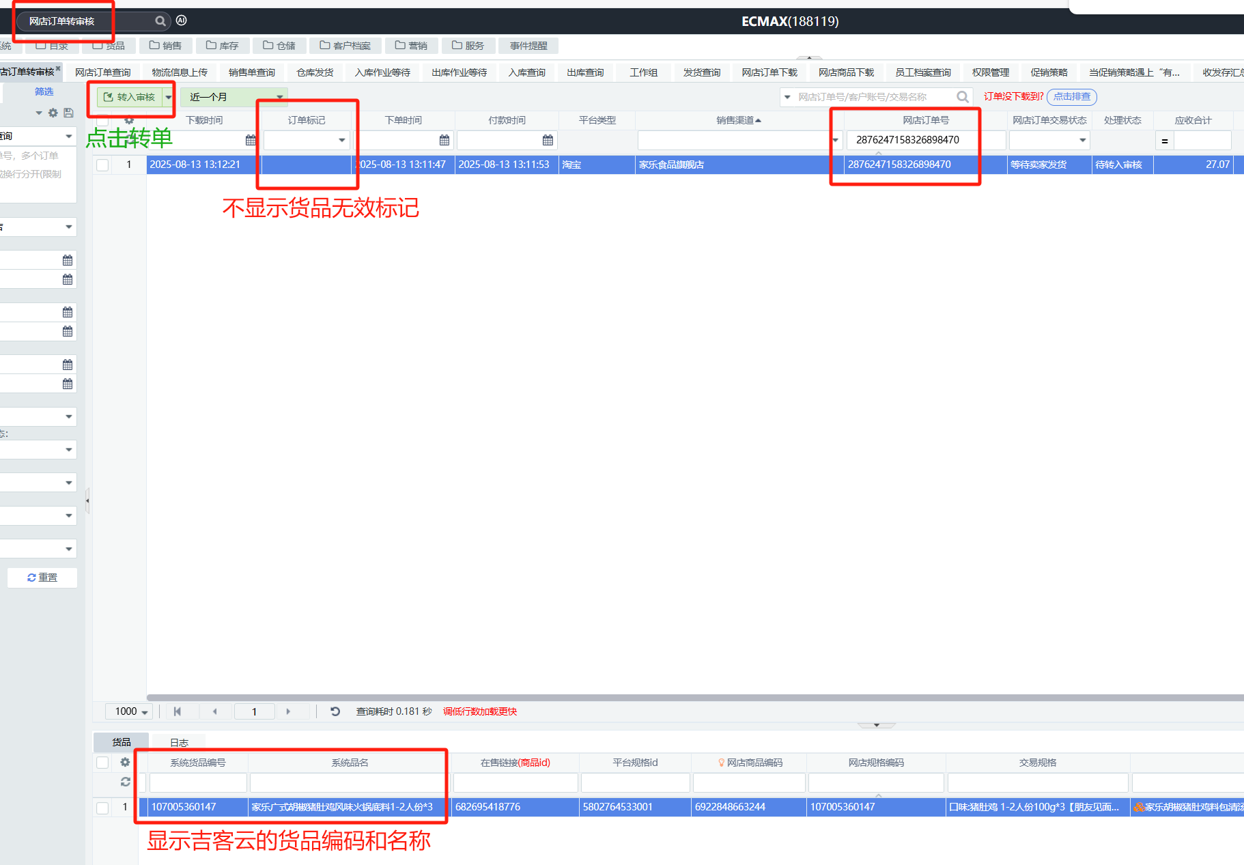Save filter with the floppy disk icon
This screenshot has width=1244, height=865.
tap(68, 113)
